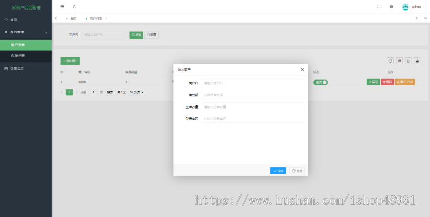The width and height of the screenshot is (430, 217).
Task: Click the admin user avatar
Action: (x=405, y=7)
